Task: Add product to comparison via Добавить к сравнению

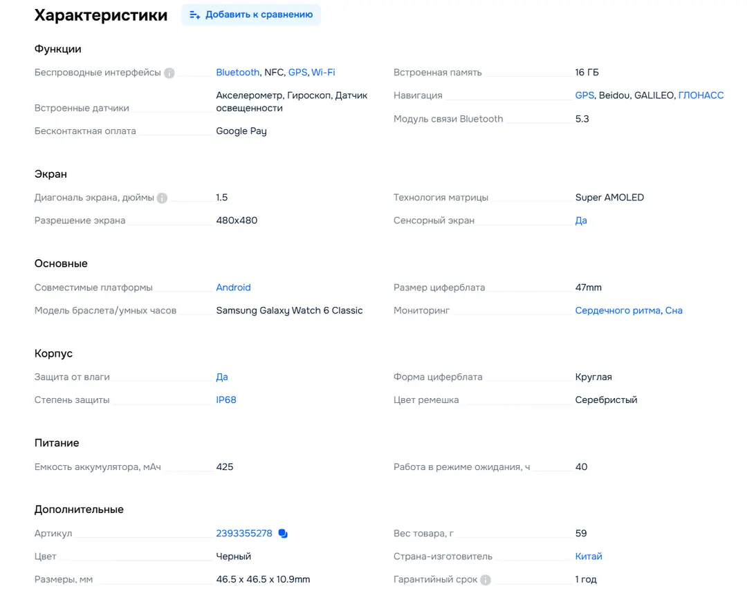Action: pos(251,15)
